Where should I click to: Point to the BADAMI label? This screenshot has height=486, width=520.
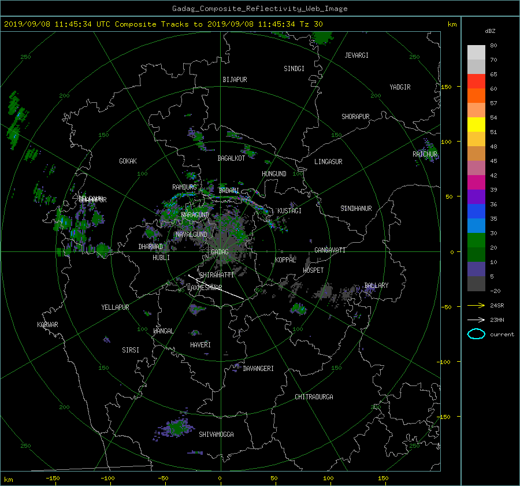point(229,191)
